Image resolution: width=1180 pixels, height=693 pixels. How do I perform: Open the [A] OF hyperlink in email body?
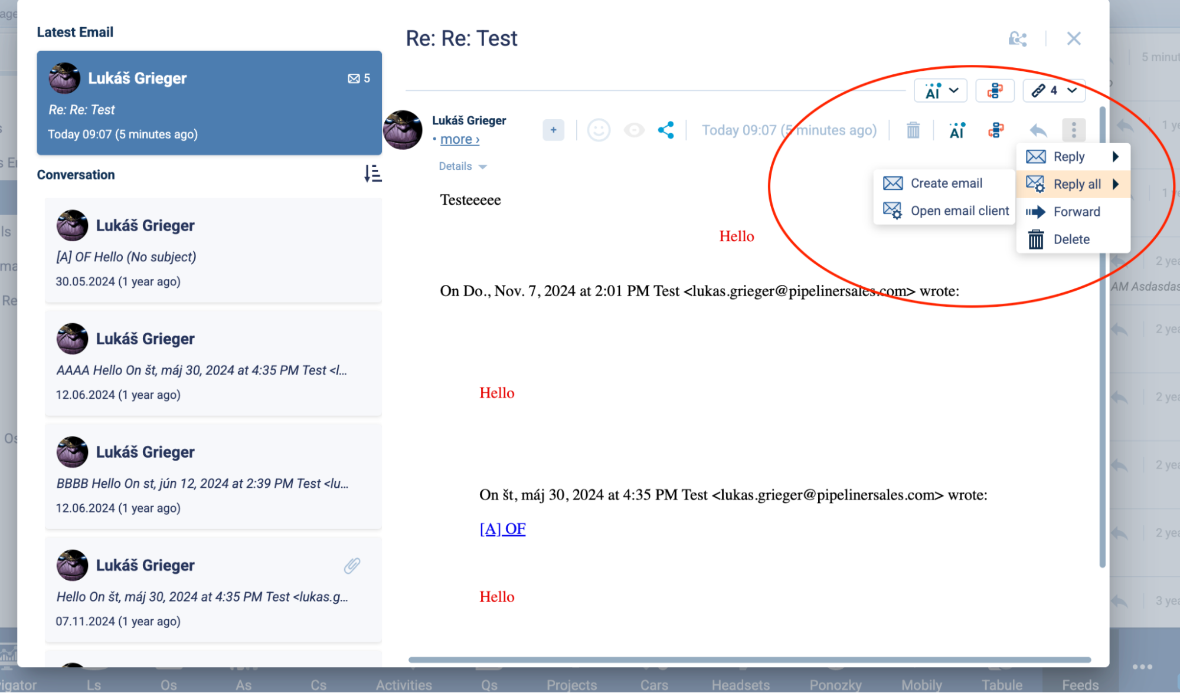coord(502,529)
